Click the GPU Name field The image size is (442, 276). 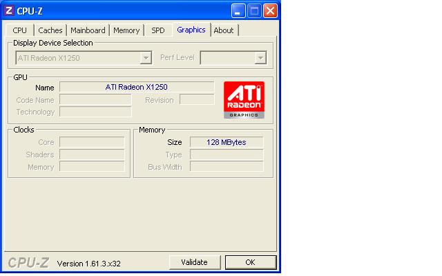coord(137,87)
